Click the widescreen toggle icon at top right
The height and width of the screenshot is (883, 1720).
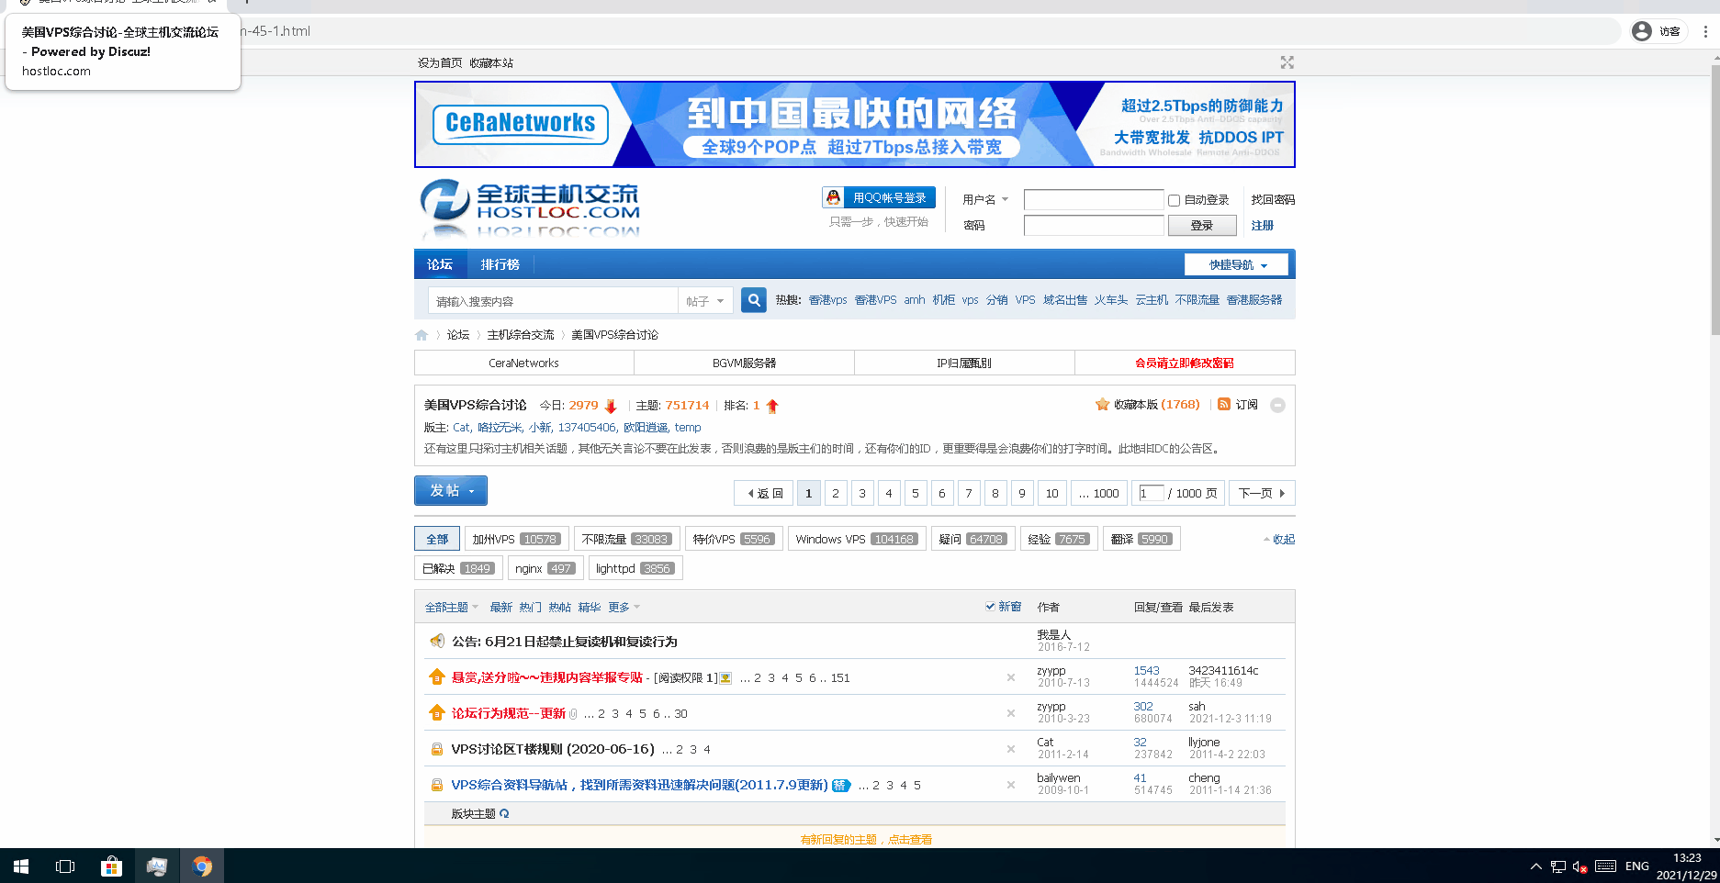coord(1287,62)
